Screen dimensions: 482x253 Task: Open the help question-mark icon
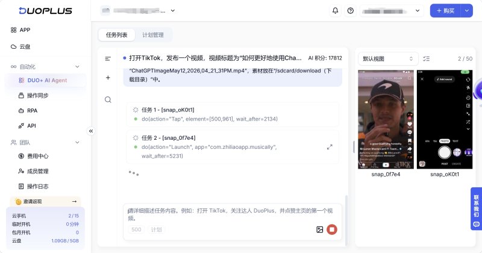tap(351, 11)
